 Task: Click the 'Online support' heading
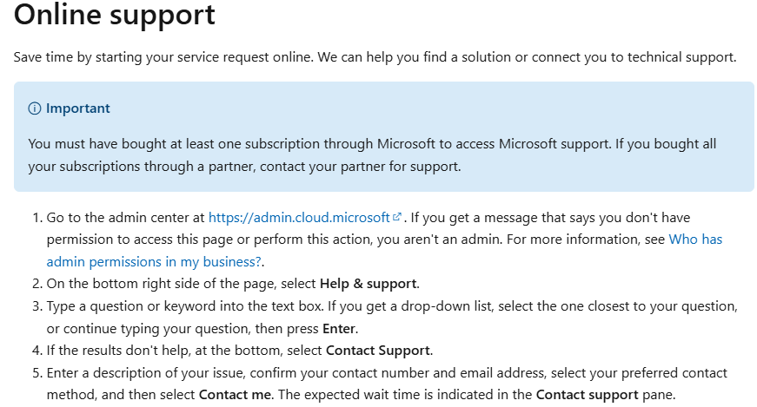coord(115,15)
